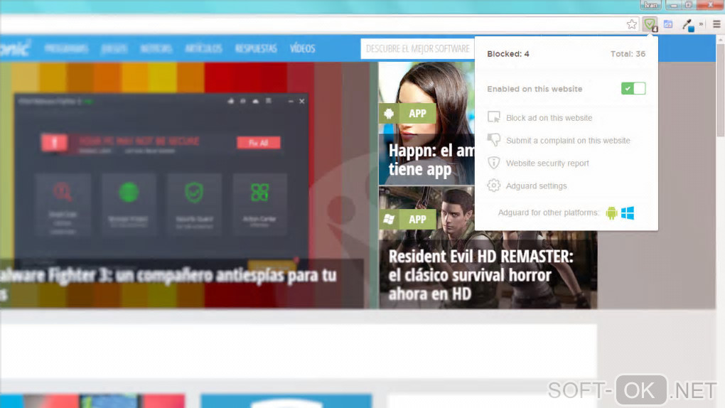Open the Artículos navigation tab
725x408 pixels.
(x=203, y=48)
